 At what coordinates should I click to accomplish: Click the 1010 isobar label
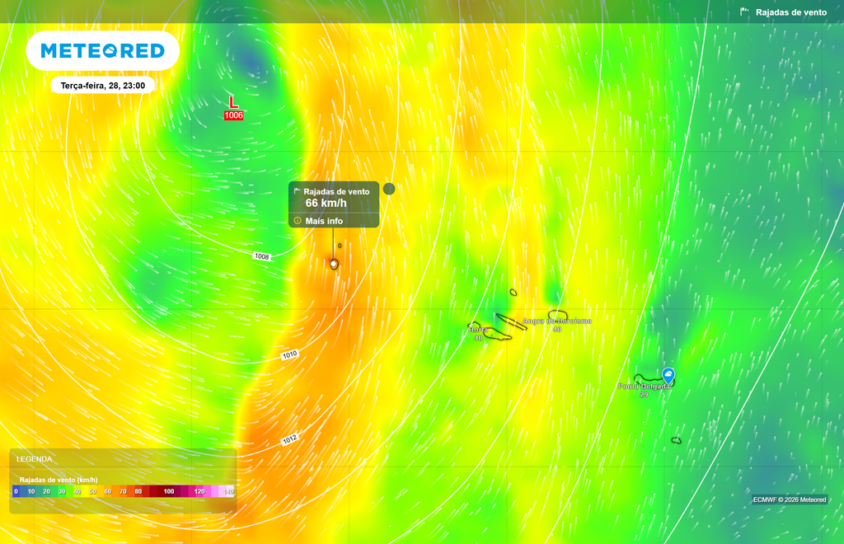point(289,354)
